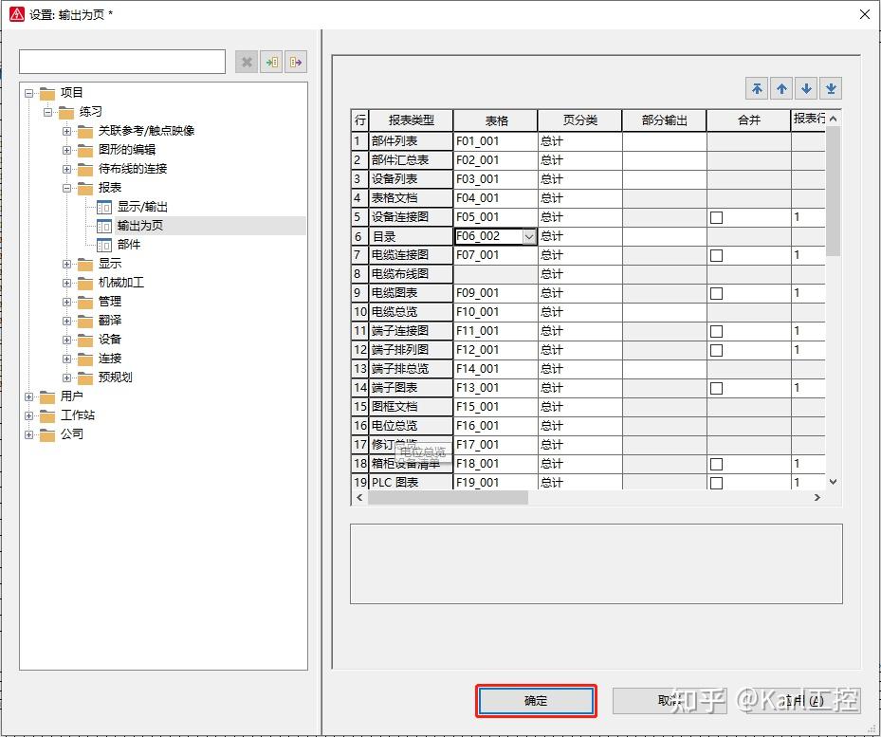The image size is (881, 737).
Task: Click the move row down arrow
Action: (x=806, y=89)
